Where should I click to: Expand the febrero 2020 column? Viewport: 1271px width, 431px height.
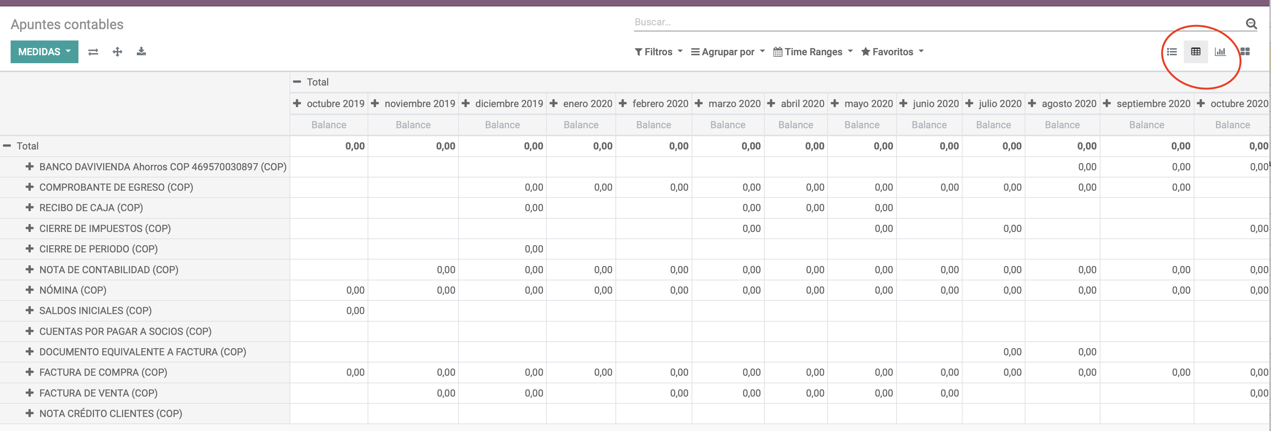click(x=623, y=103)
